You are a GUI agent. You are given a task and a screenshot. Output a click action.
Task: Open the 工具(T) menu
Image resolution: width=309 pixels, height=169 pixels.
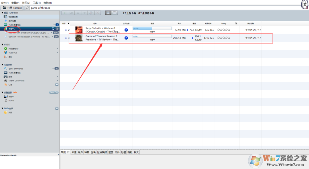click(x=37, y=3)
